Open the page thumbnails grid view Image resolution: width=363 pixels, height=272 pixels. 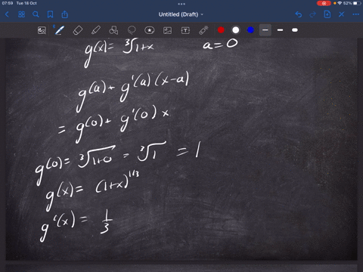point(21,14)
